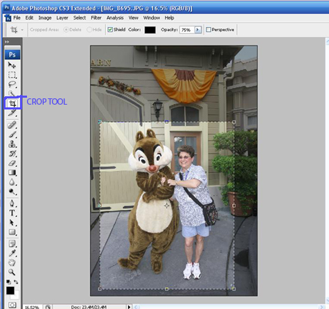
Task: Swap foreground and background colors
Action: coord(16,282)
